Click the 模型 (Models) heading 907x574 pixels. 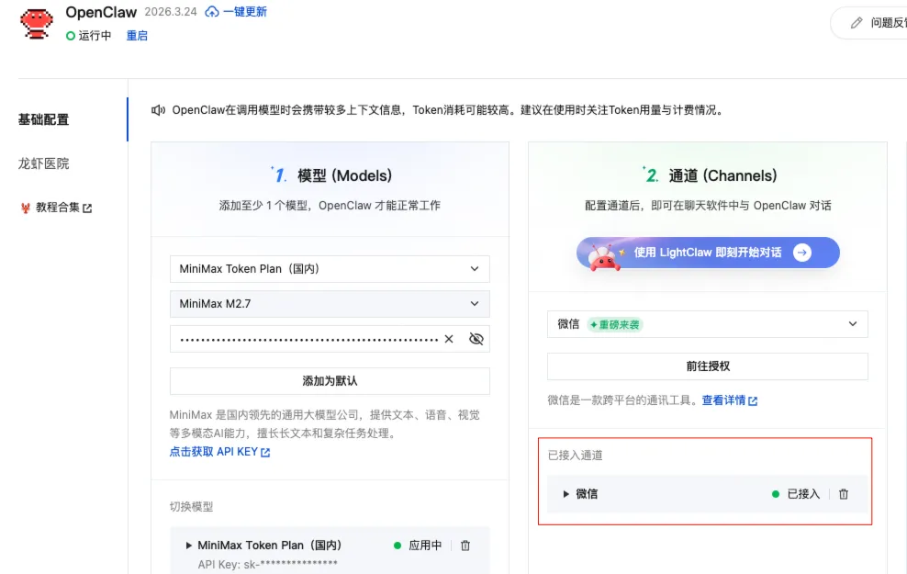pos(344,175)
